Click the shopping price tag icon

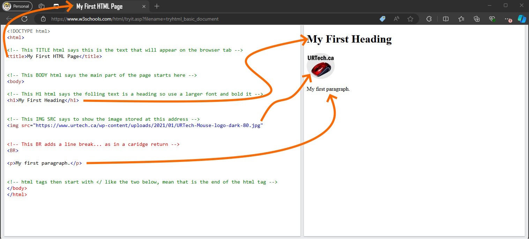point(382,19)
